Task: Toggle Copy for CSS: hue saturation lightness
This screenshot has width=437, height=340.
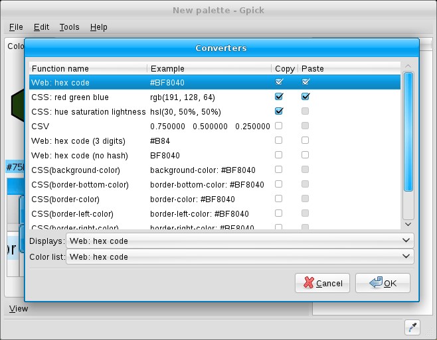Action: [279, 111]
